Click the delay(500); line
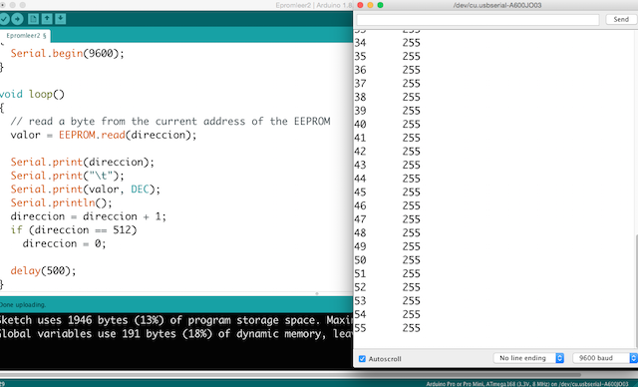The image size is (638, 387). 43,270
